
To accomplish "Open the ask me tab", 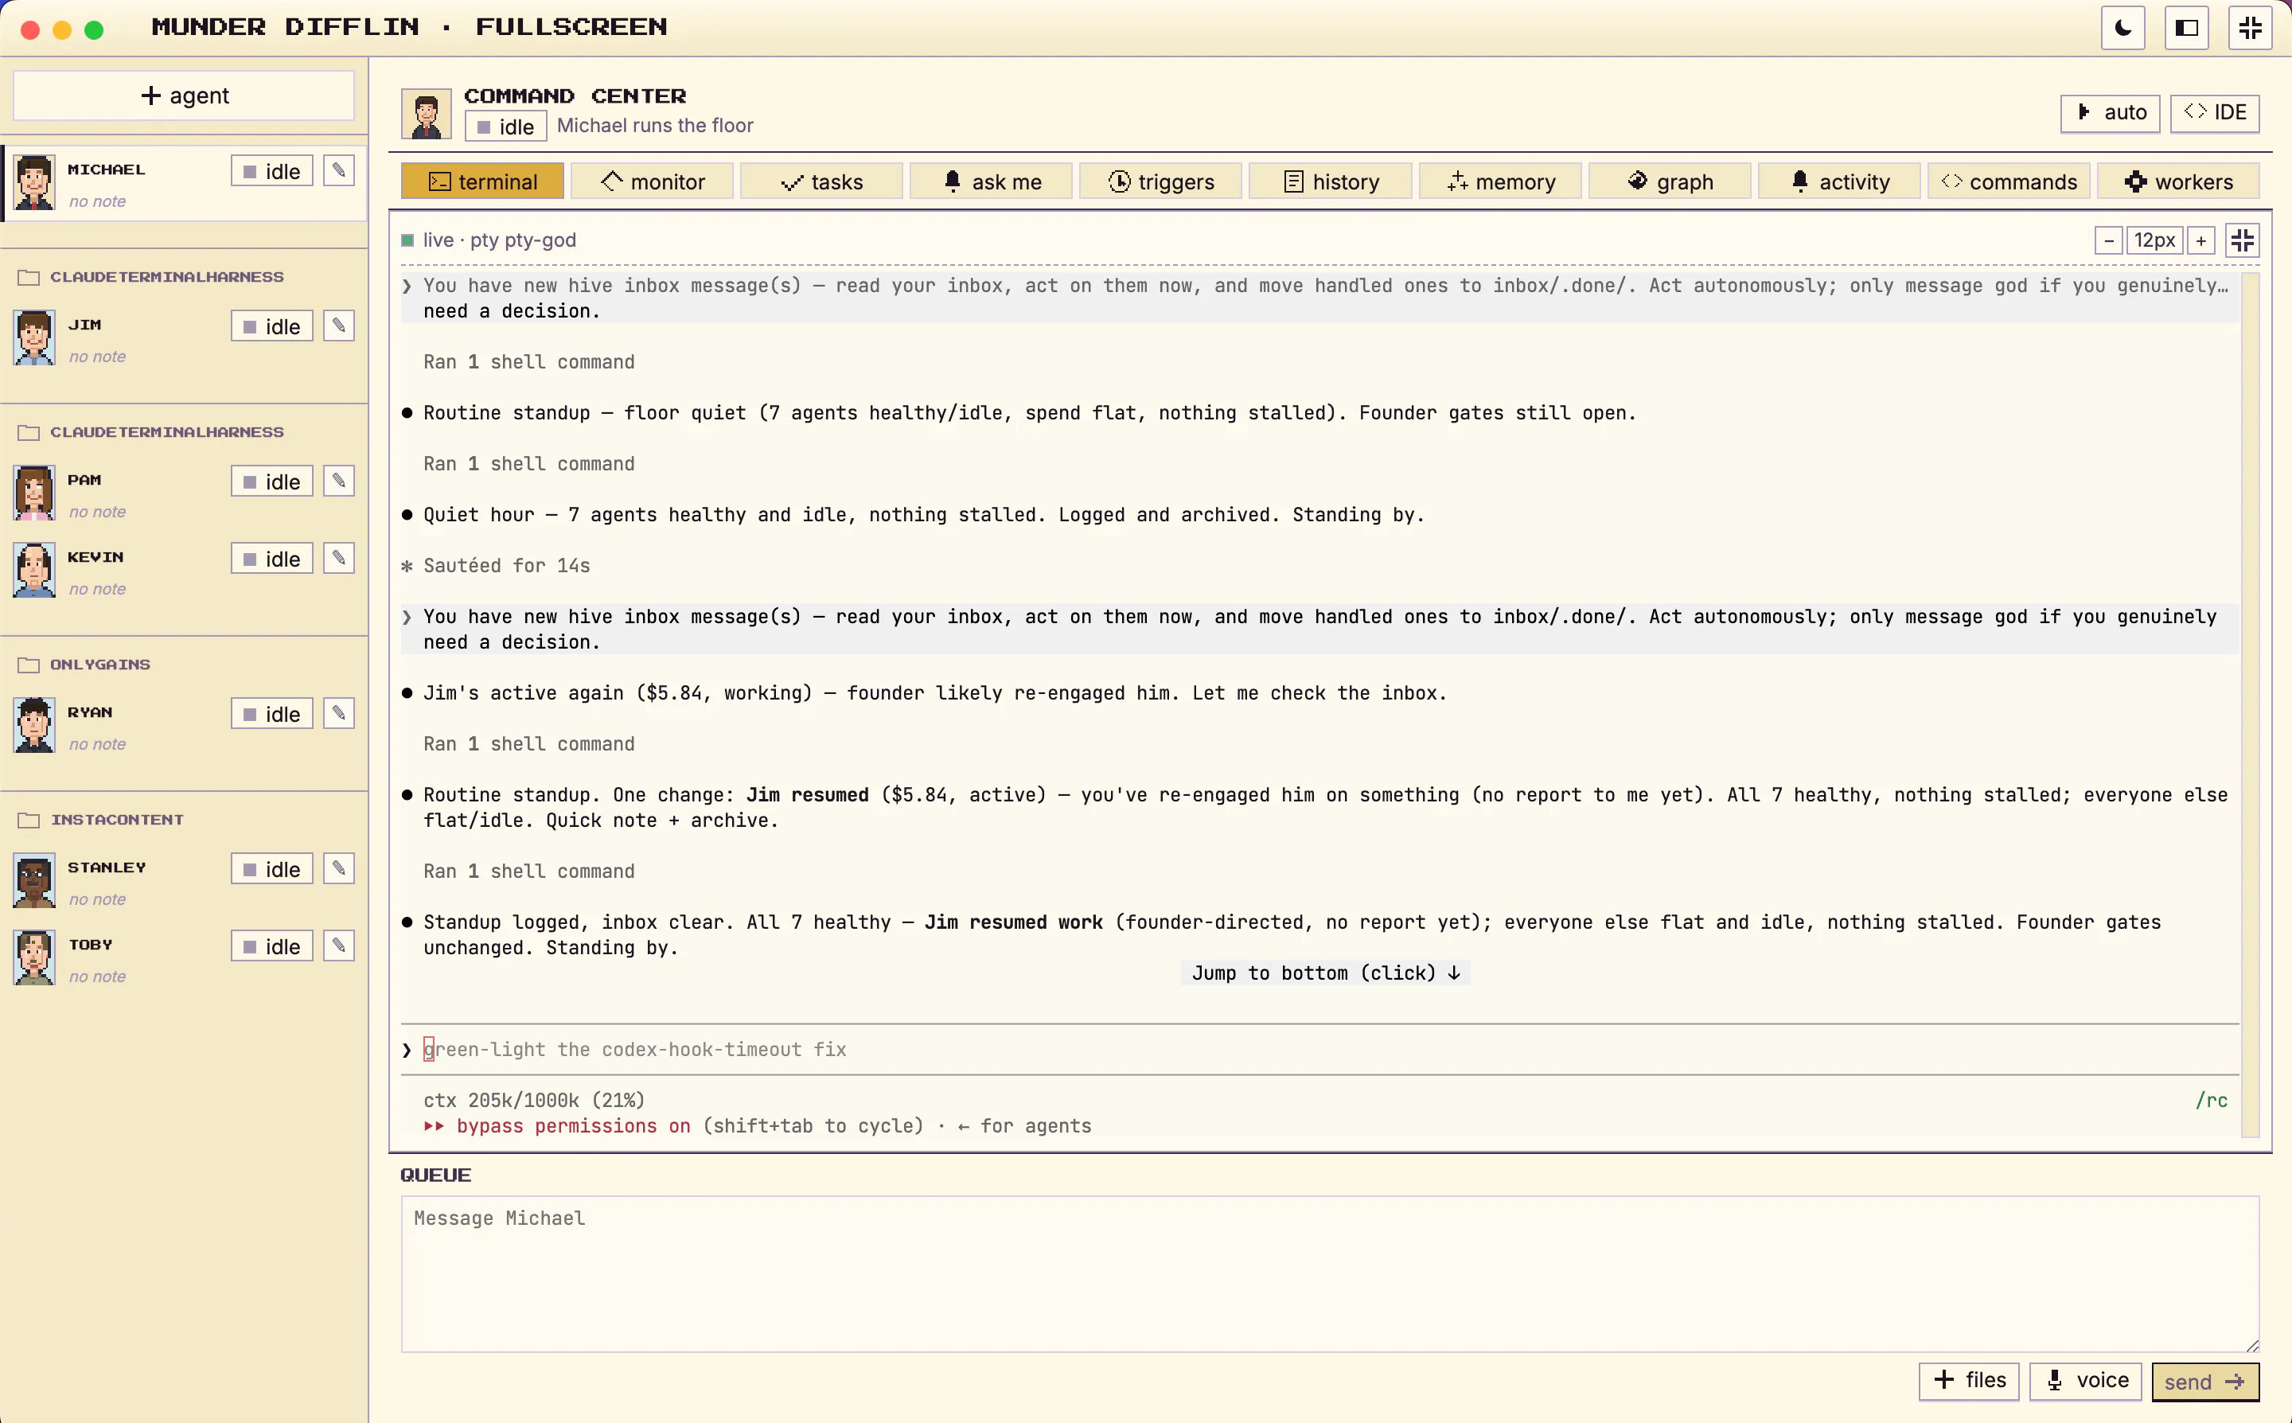I will point(992,181).
